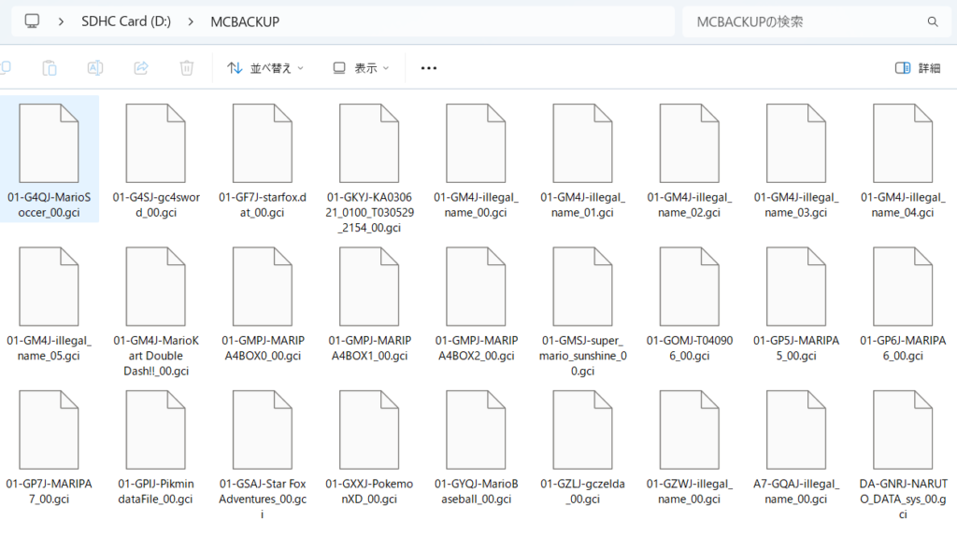
Task: Open the three-dot more options menu
Action: click(x=429, y=68)
